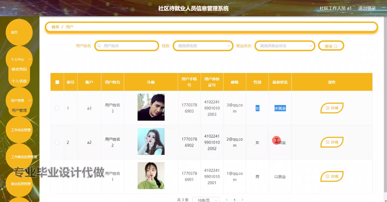The width and height of the screenshot is (387, 202).
Task: Check the checkbox for row a3
Action: coord(57,108)
